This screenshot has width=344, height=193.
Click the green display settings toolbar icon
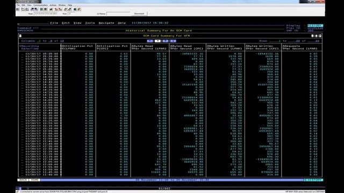point(41,9)
